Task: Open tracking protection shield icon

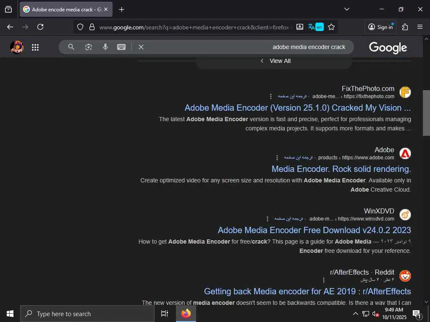Action: 80,27
